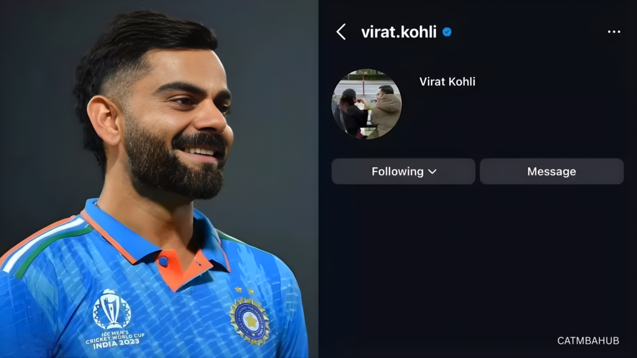Click the INDIA 2023 text on the jersey
The height and width of the screenshot is (358, 637).
(x=116, y=343)
